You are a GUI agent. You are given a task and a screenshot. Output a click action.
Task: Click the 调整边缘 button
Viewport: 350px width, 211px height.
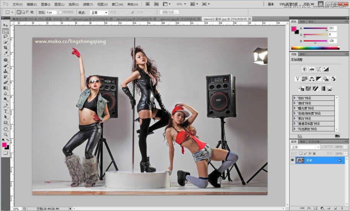click(x=169, y=13)
